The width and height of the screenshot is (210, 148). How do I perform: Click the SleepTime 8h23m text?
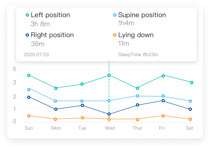(138, 54)
